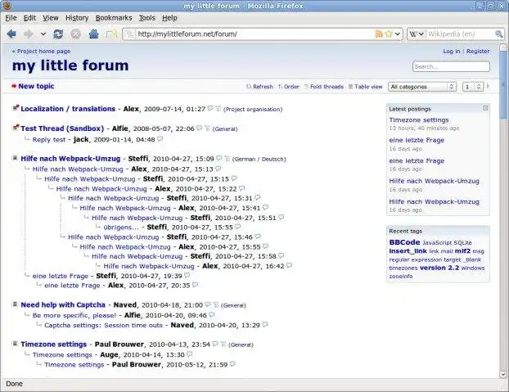Open the File menu
The image size is (509, 392).
[x=11, y=18]
